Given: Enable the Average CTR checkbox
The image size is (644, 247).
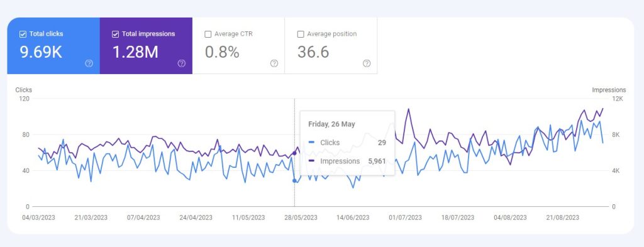Looking at the screenshot, I should tap(208, 34).
